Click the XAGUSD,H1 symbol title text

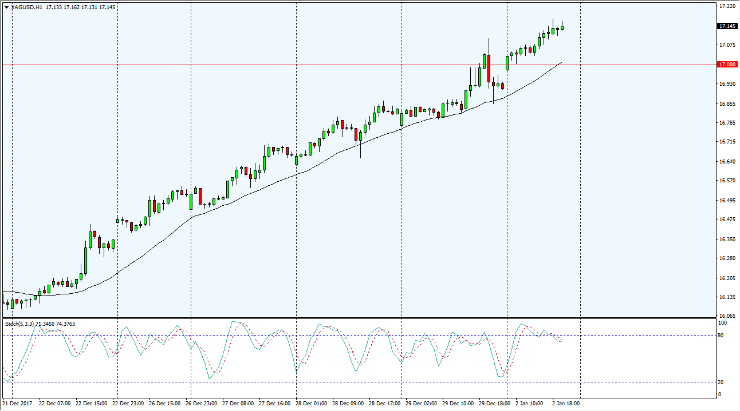(26, 7)
